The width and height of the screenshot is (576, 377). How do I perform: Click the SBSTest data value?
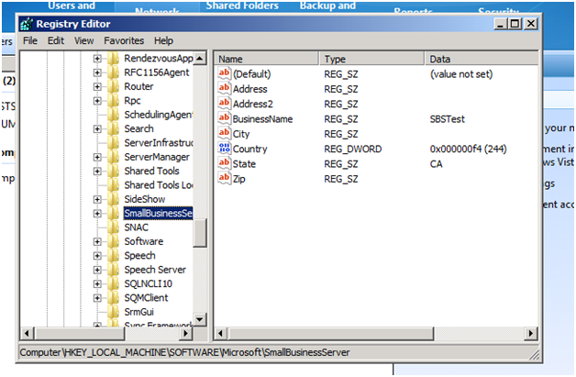[x=447, y=119]
